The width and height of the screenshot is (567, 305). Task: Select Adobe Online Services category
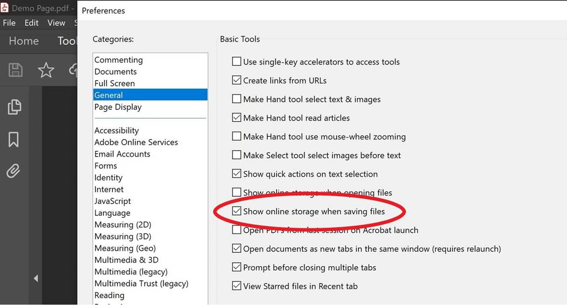136,142
